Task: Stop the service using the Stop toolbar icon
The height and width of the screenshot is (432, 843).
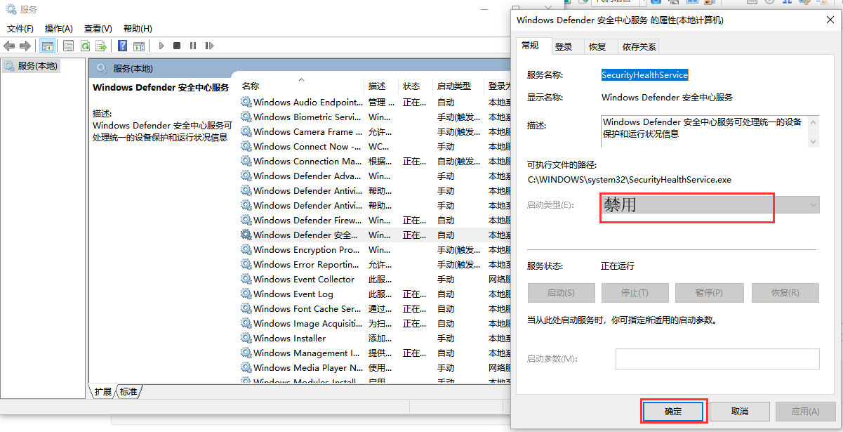Action: 177,46
